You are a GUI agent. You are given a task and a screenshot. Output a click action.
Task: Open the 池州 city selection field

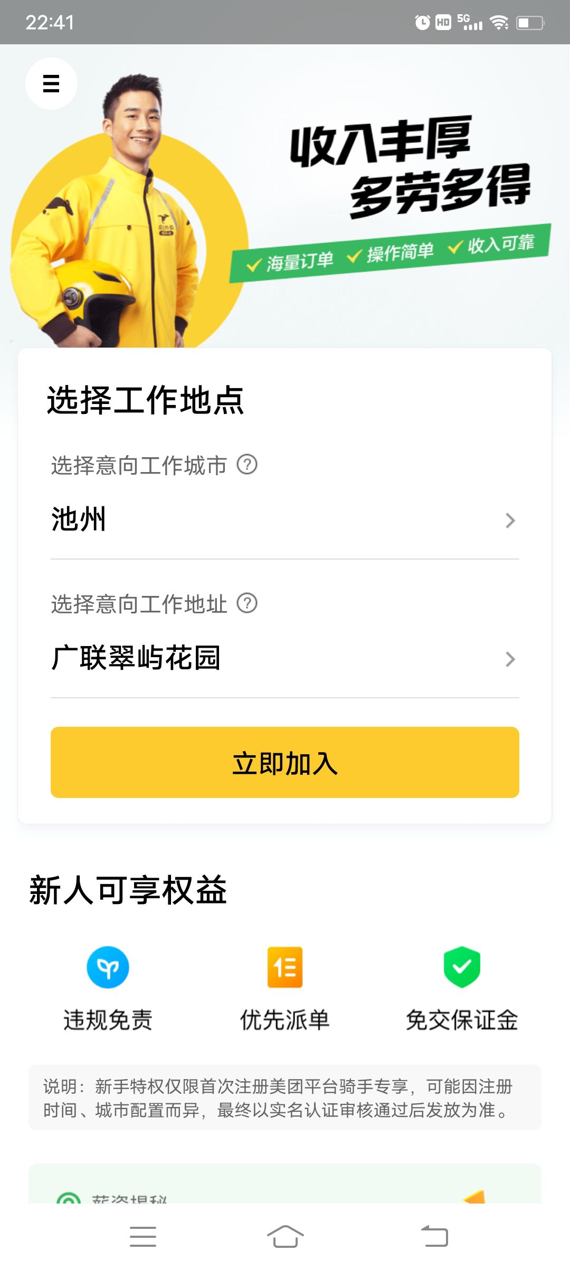click(285, 519)
